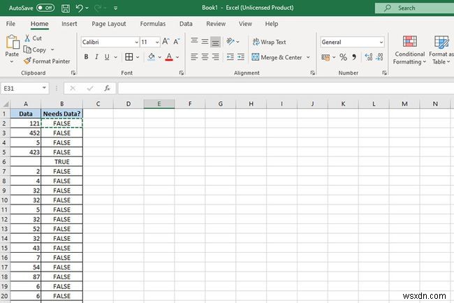Click Center horizontally icon
454x303 pixels.
pos(205,57)
